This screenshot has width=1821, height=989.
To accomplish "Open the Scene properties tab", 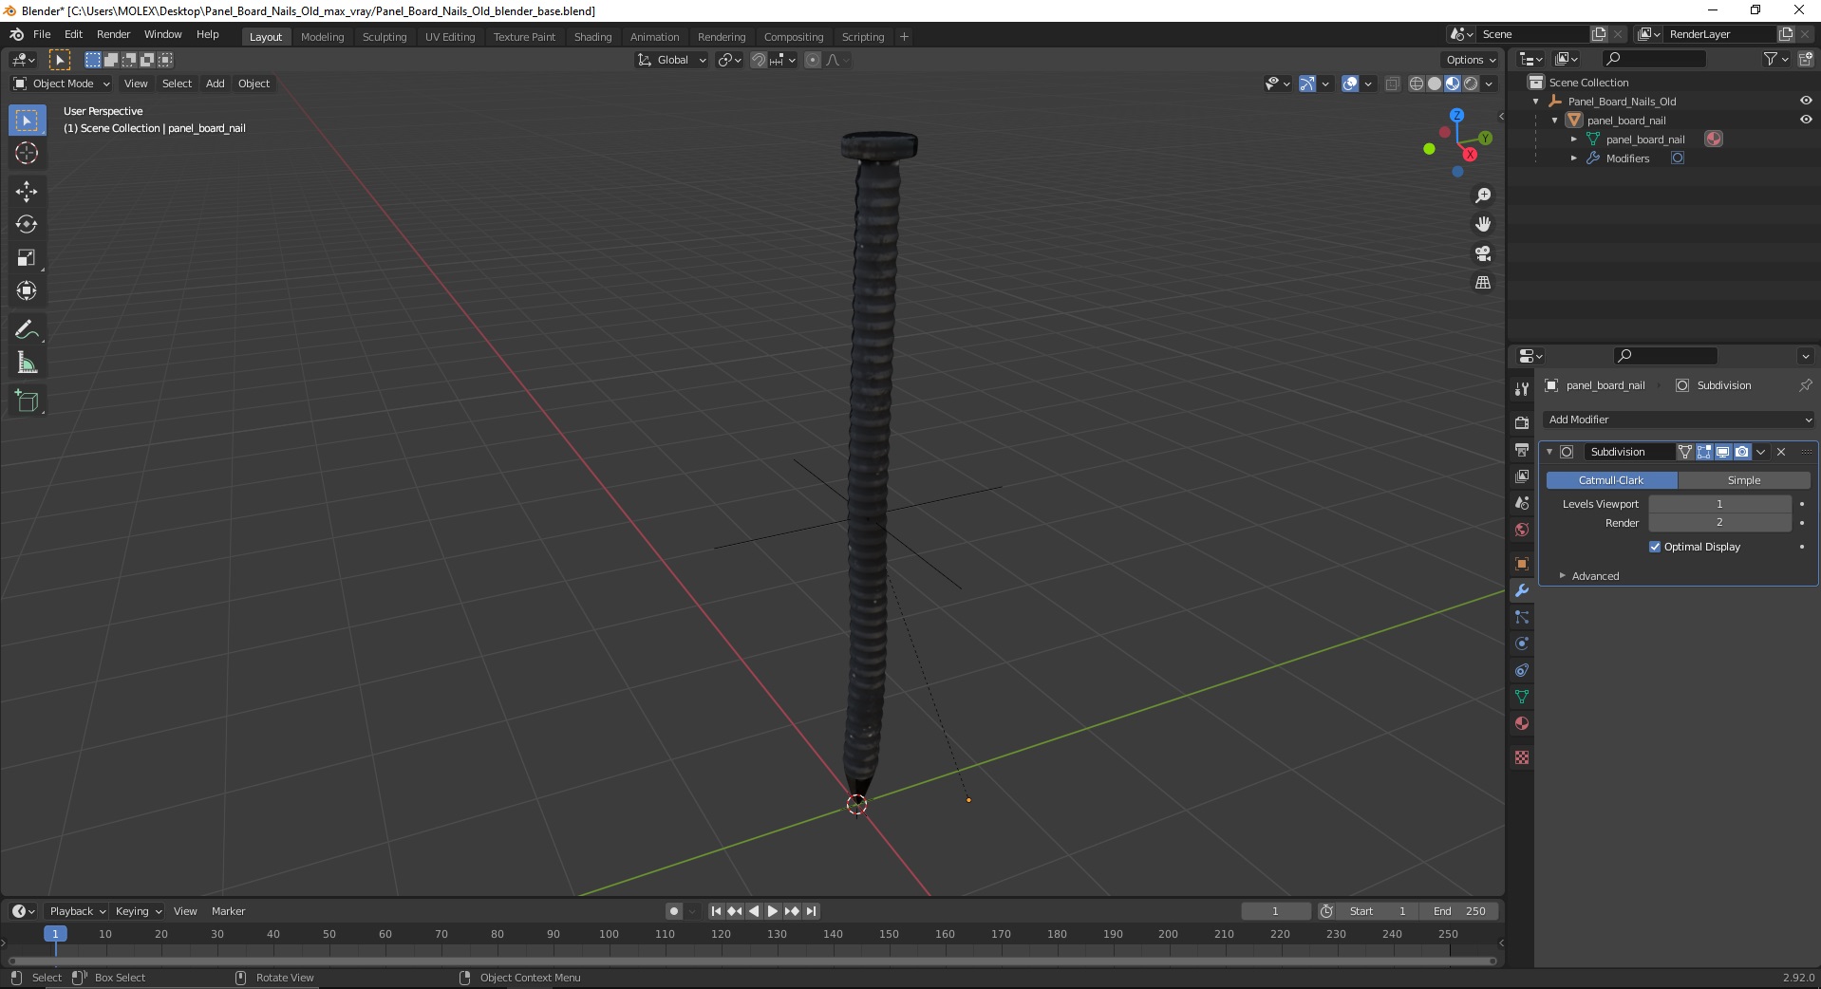I will [1522, 502].
